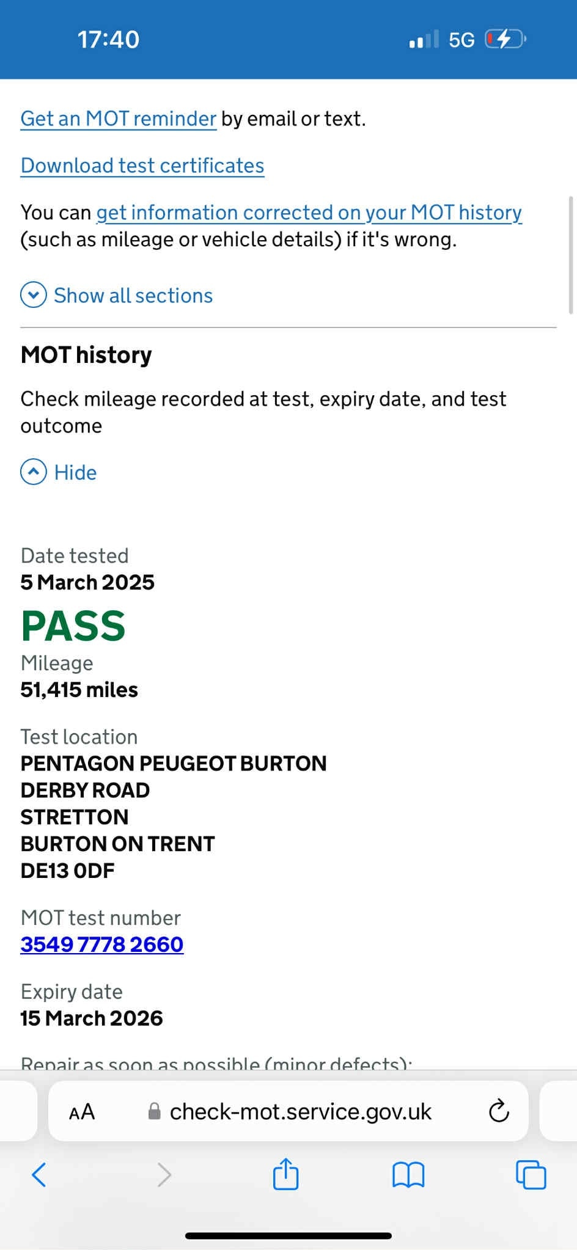Open Safari bookmarks book icon

point(408,1175)
